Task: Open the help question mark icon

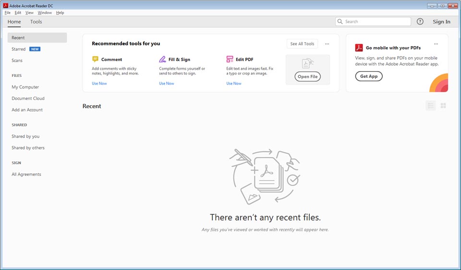Action: [x=420, y=22]
